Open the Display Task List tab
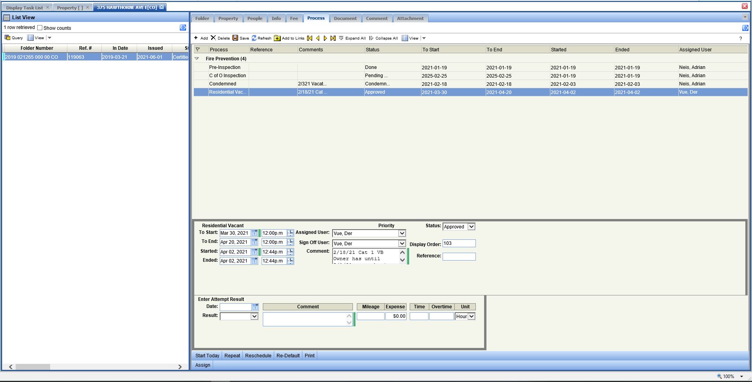The height and width of the screenshot is (382, 752). (x=25, y=7)
